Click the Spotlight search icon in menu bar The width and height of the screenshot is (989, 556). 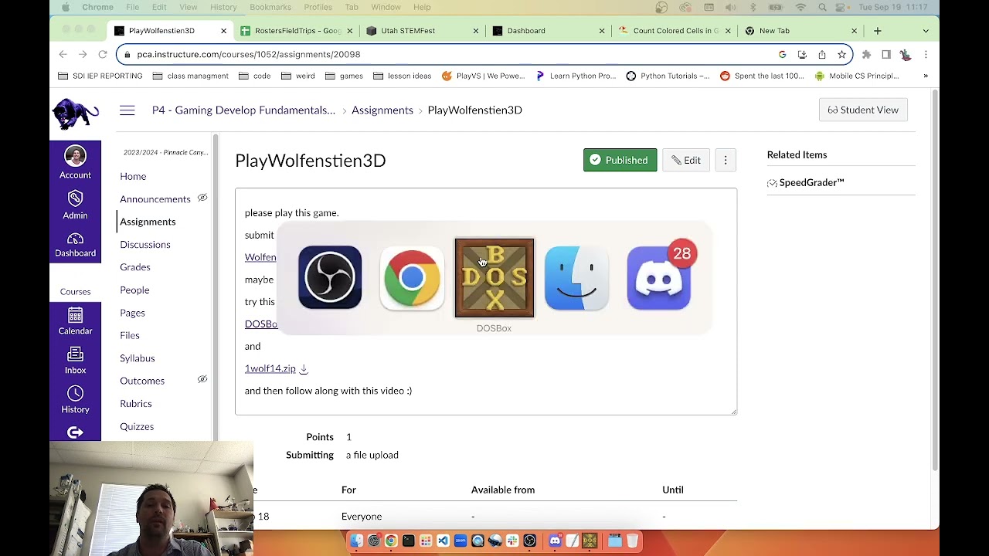tap(822, 8)
